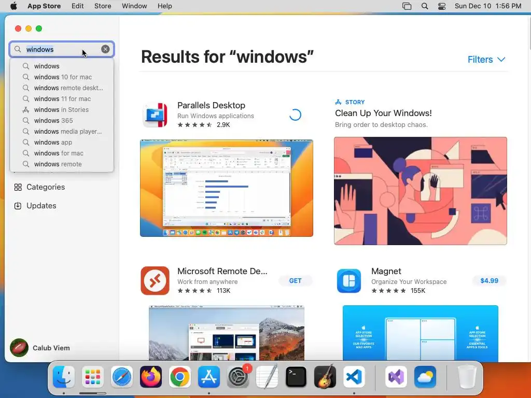Open the Store menu
This screenshot has height=398, width=531.
coord(103,6)
